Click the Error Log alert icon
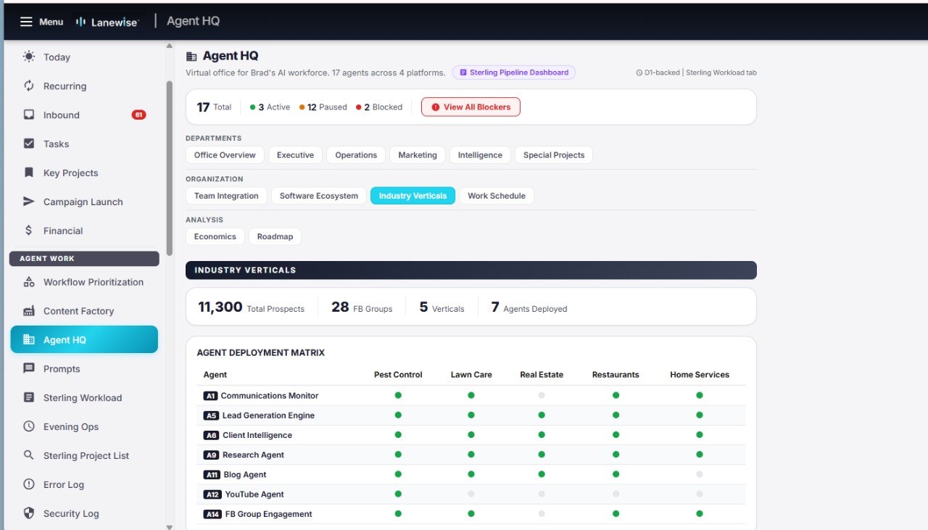928x530 pixels. (x=29, y=484)
